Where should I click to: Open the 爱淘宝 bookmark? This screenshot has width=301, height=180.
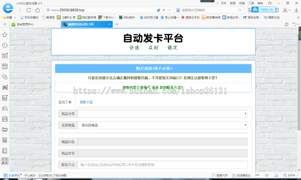click(48, 17)
